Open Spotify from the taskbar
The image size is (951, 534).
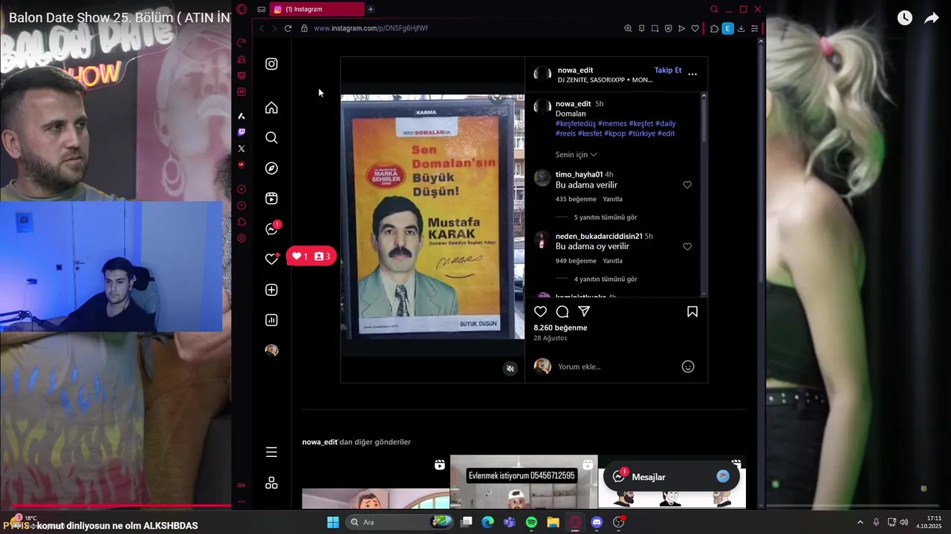click(531, 522)
